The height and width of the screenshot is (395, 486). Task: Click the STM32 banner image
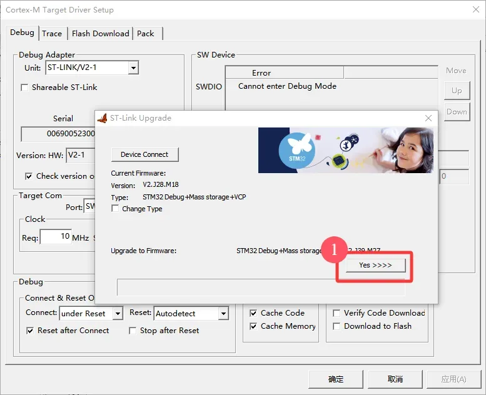(345, 150)
